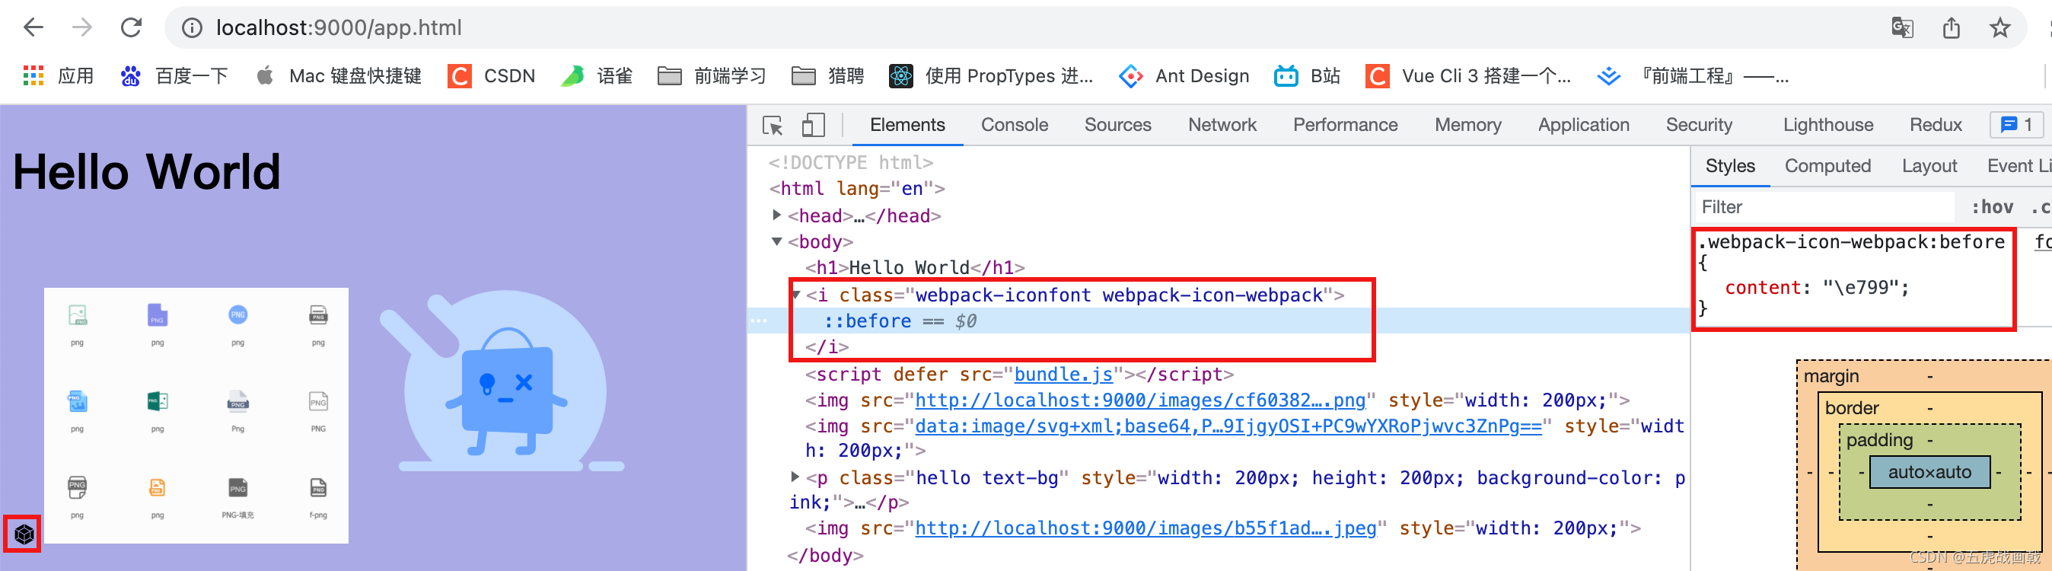Open the CSDN bookmark
Screen dimensions: 2052x571
(x=492, y=75)
